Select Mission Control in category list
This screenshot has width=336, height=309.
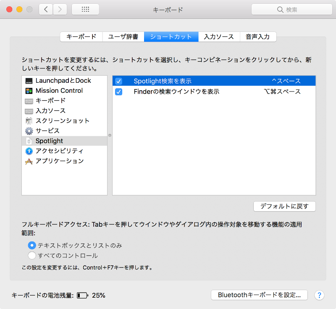pos(65,91)
